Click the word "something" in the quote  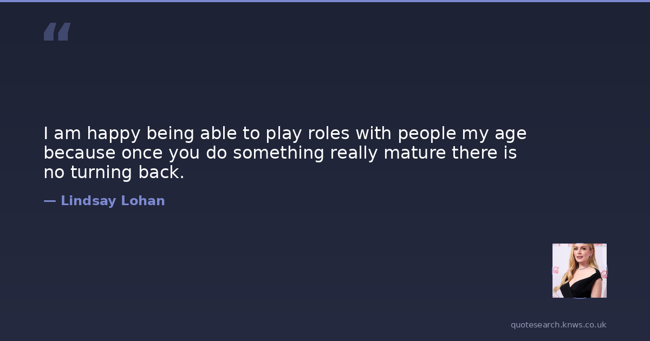pyautogui.click(x=278, y=153)
